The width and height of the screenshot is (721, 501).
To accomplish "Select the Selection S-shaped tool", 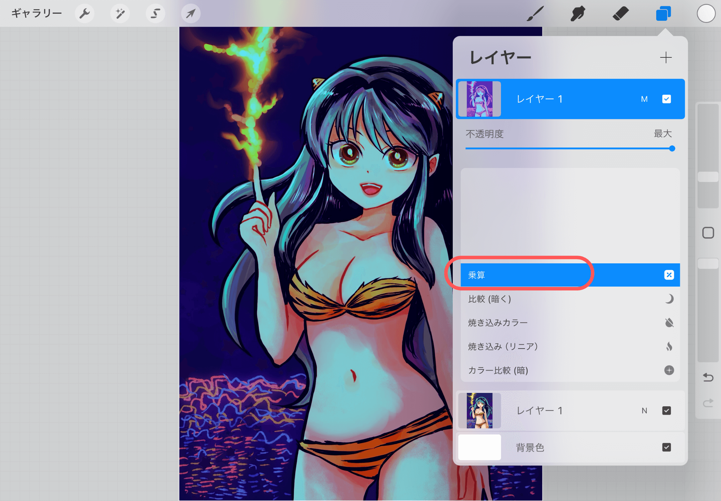I will click(155, 14).
